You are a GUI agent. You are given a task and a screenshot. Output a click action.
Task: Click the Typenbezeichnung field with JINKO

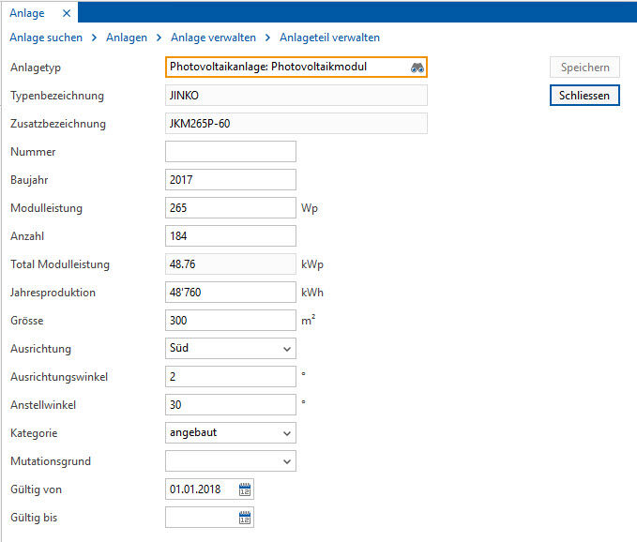pos(296,96)
